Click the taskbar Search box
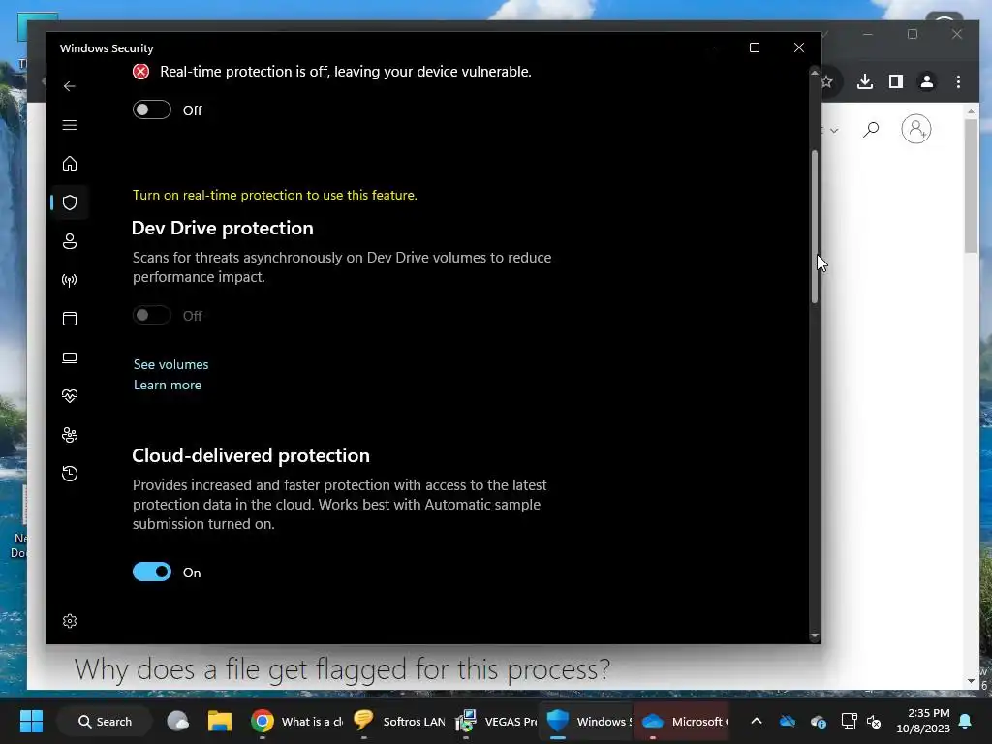Viewport: 992px width, 744px height. pos(105,721)
